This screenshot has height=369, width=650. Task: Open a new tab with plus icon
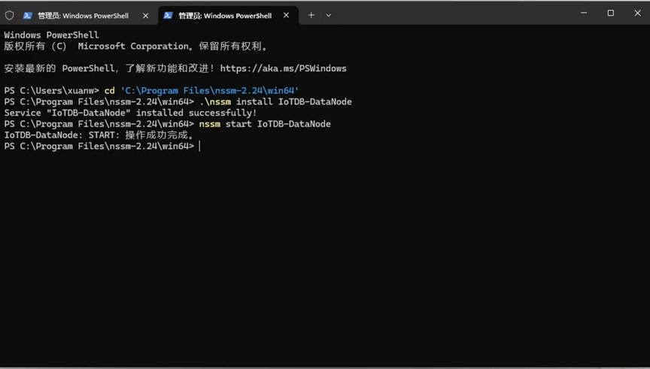[x=311, y=15]
